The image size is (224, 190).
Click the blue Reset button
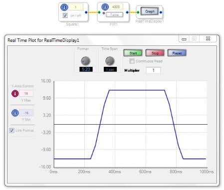coord(177,53)
